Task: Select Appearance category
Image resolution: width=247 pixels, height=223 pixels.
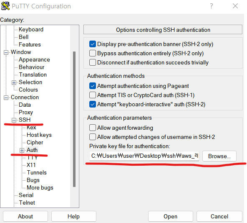Action: tap(34, 59)
